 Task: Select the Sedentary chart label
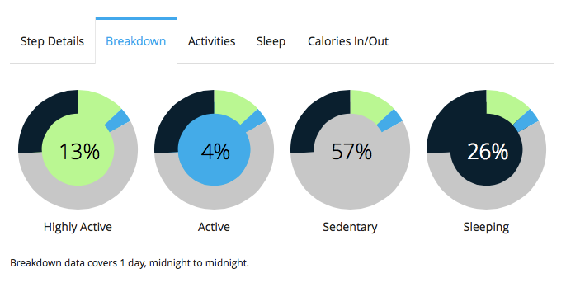click(350, 227)
